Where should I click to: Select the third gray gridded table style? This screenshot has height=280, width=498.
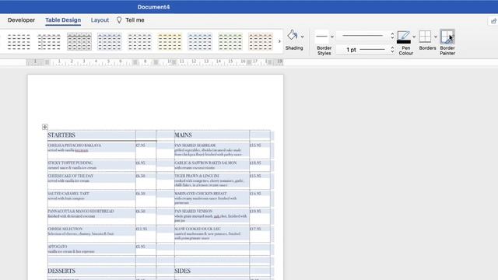click(79, 41)
